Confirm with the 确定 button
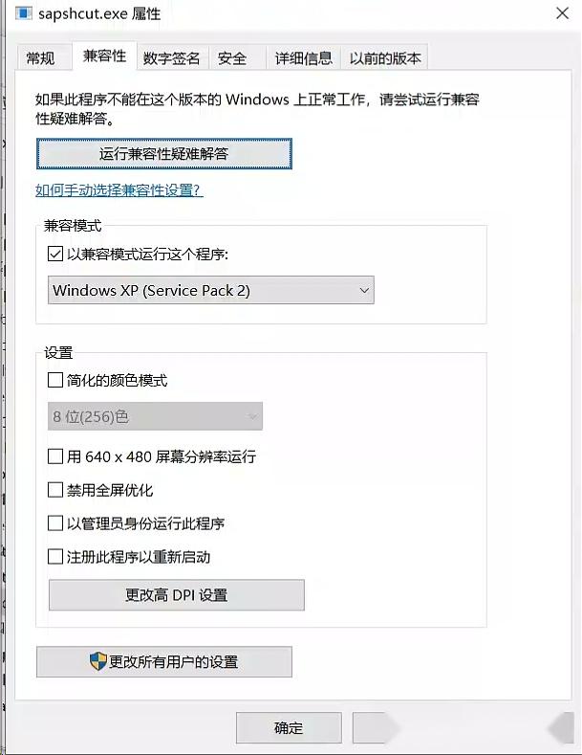Screen dimensions: 582x755 coord(288,728)
